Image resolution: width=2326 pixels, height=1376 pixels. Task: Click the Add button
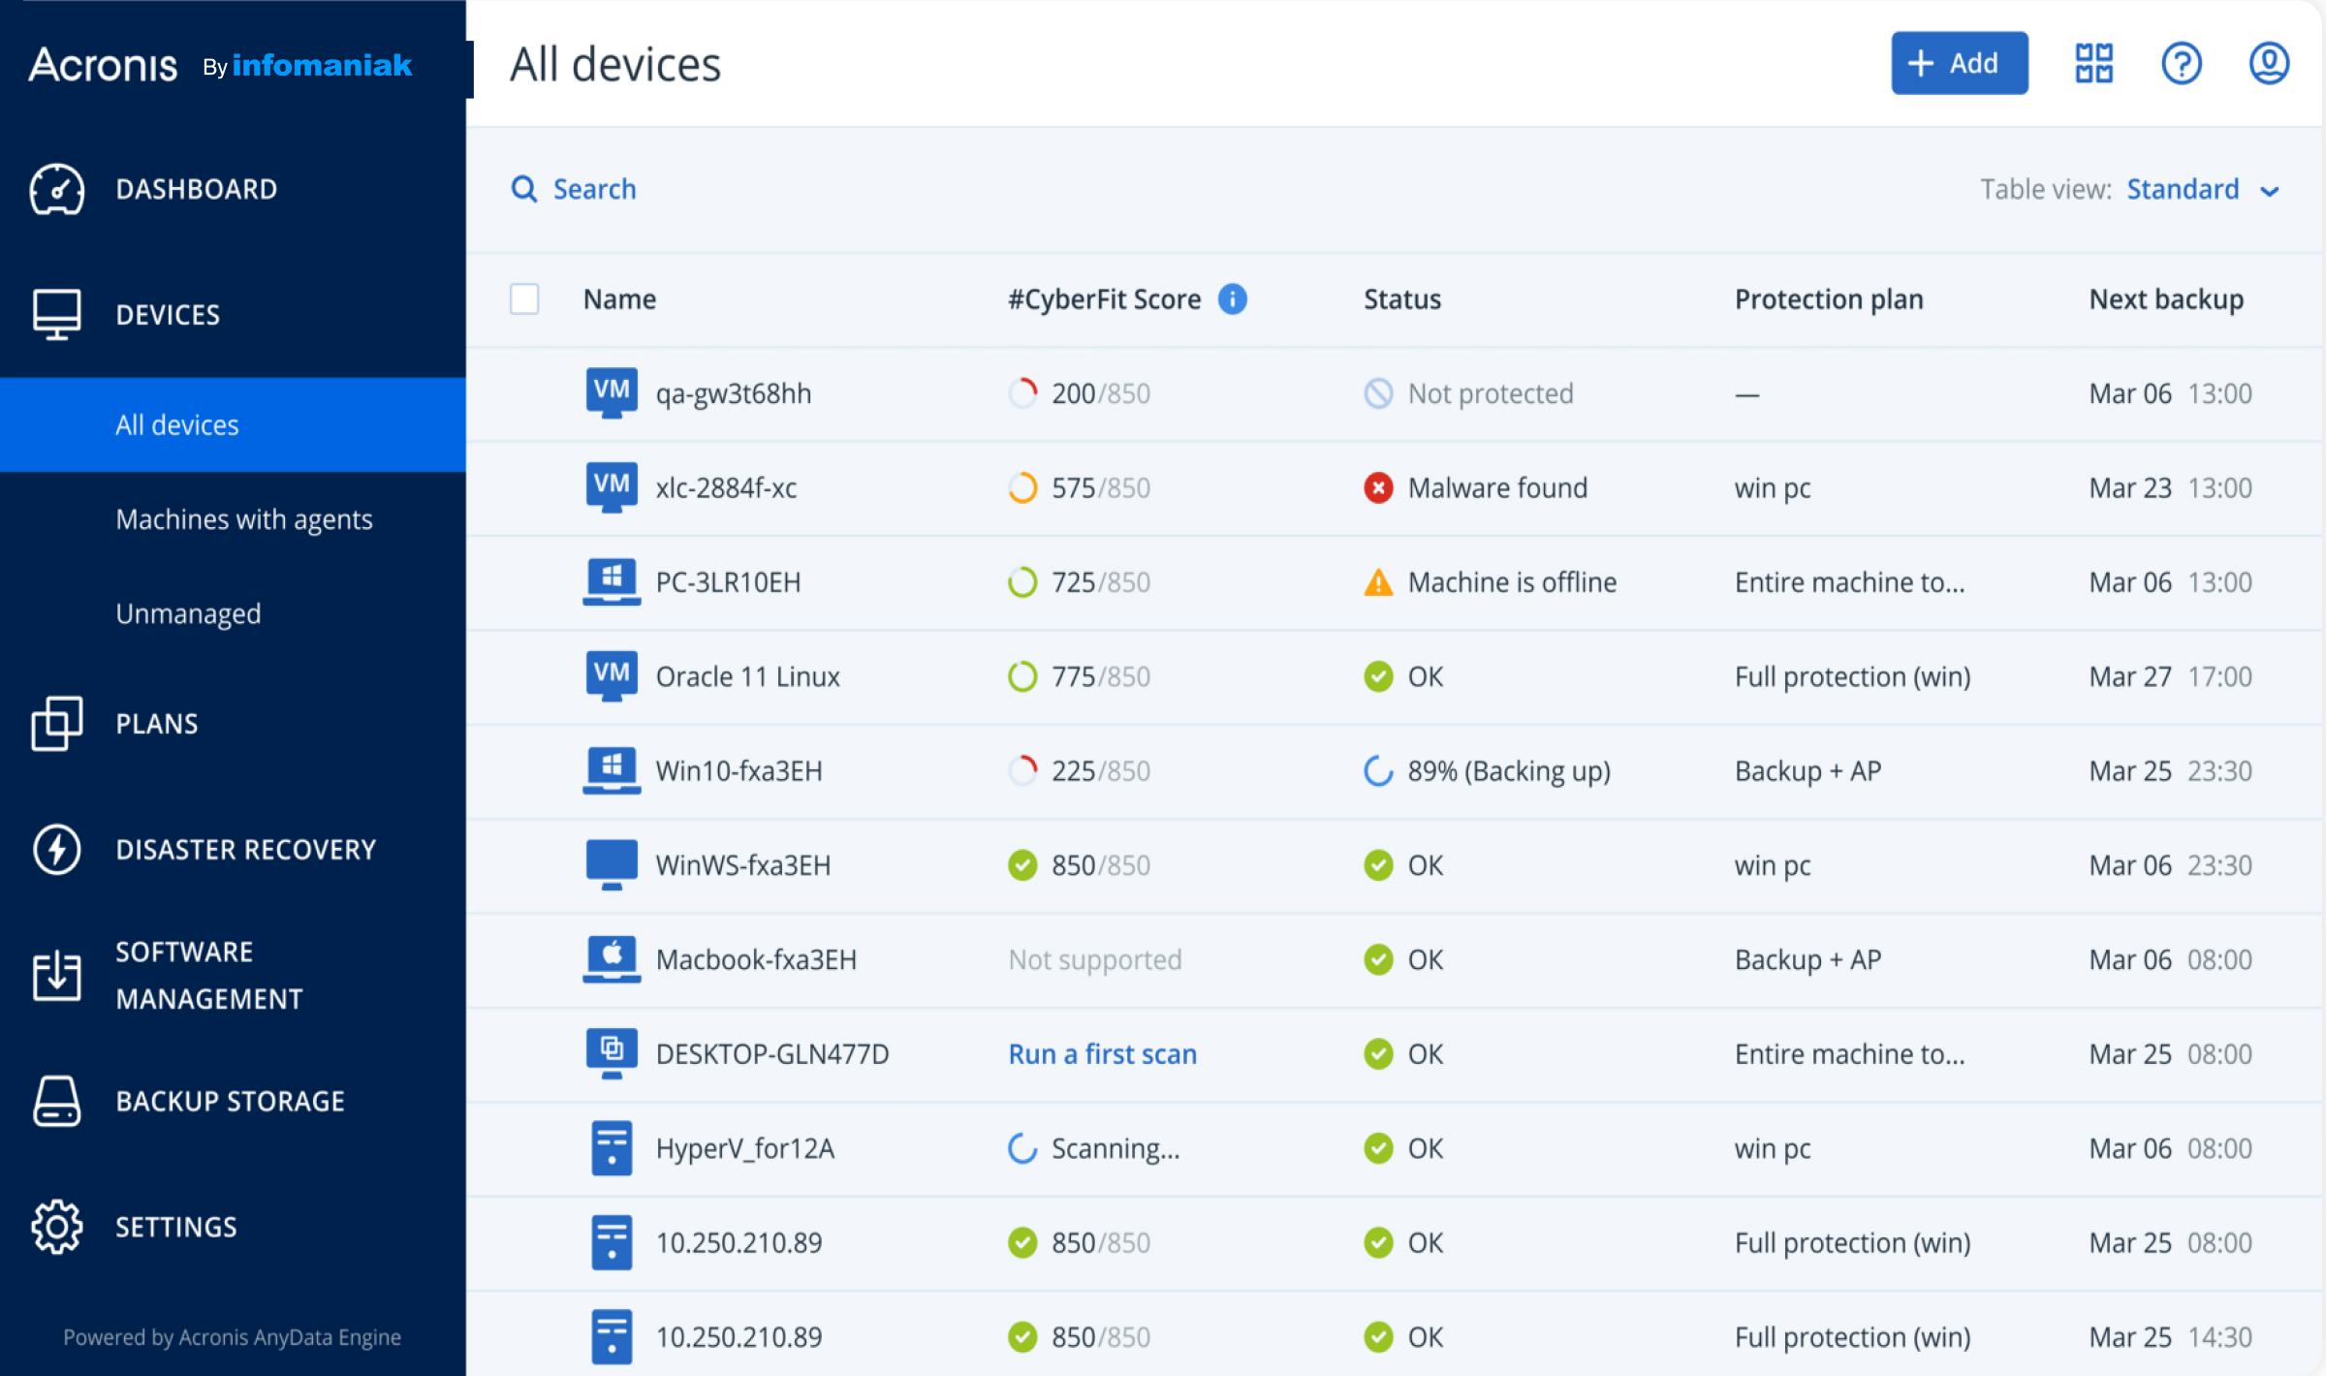[x=1959, y=63]
